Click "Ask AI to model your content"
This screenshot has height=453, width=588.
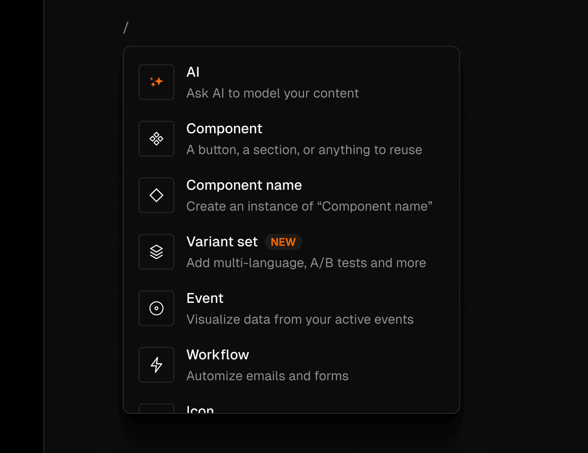coord(272,93)
